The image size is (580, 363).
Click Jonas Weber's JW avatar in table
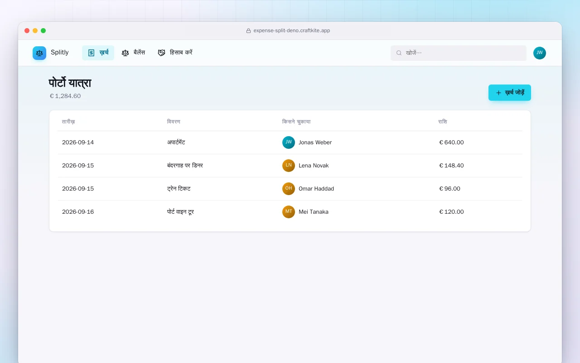pyautogui.click(x=289, y=142)
